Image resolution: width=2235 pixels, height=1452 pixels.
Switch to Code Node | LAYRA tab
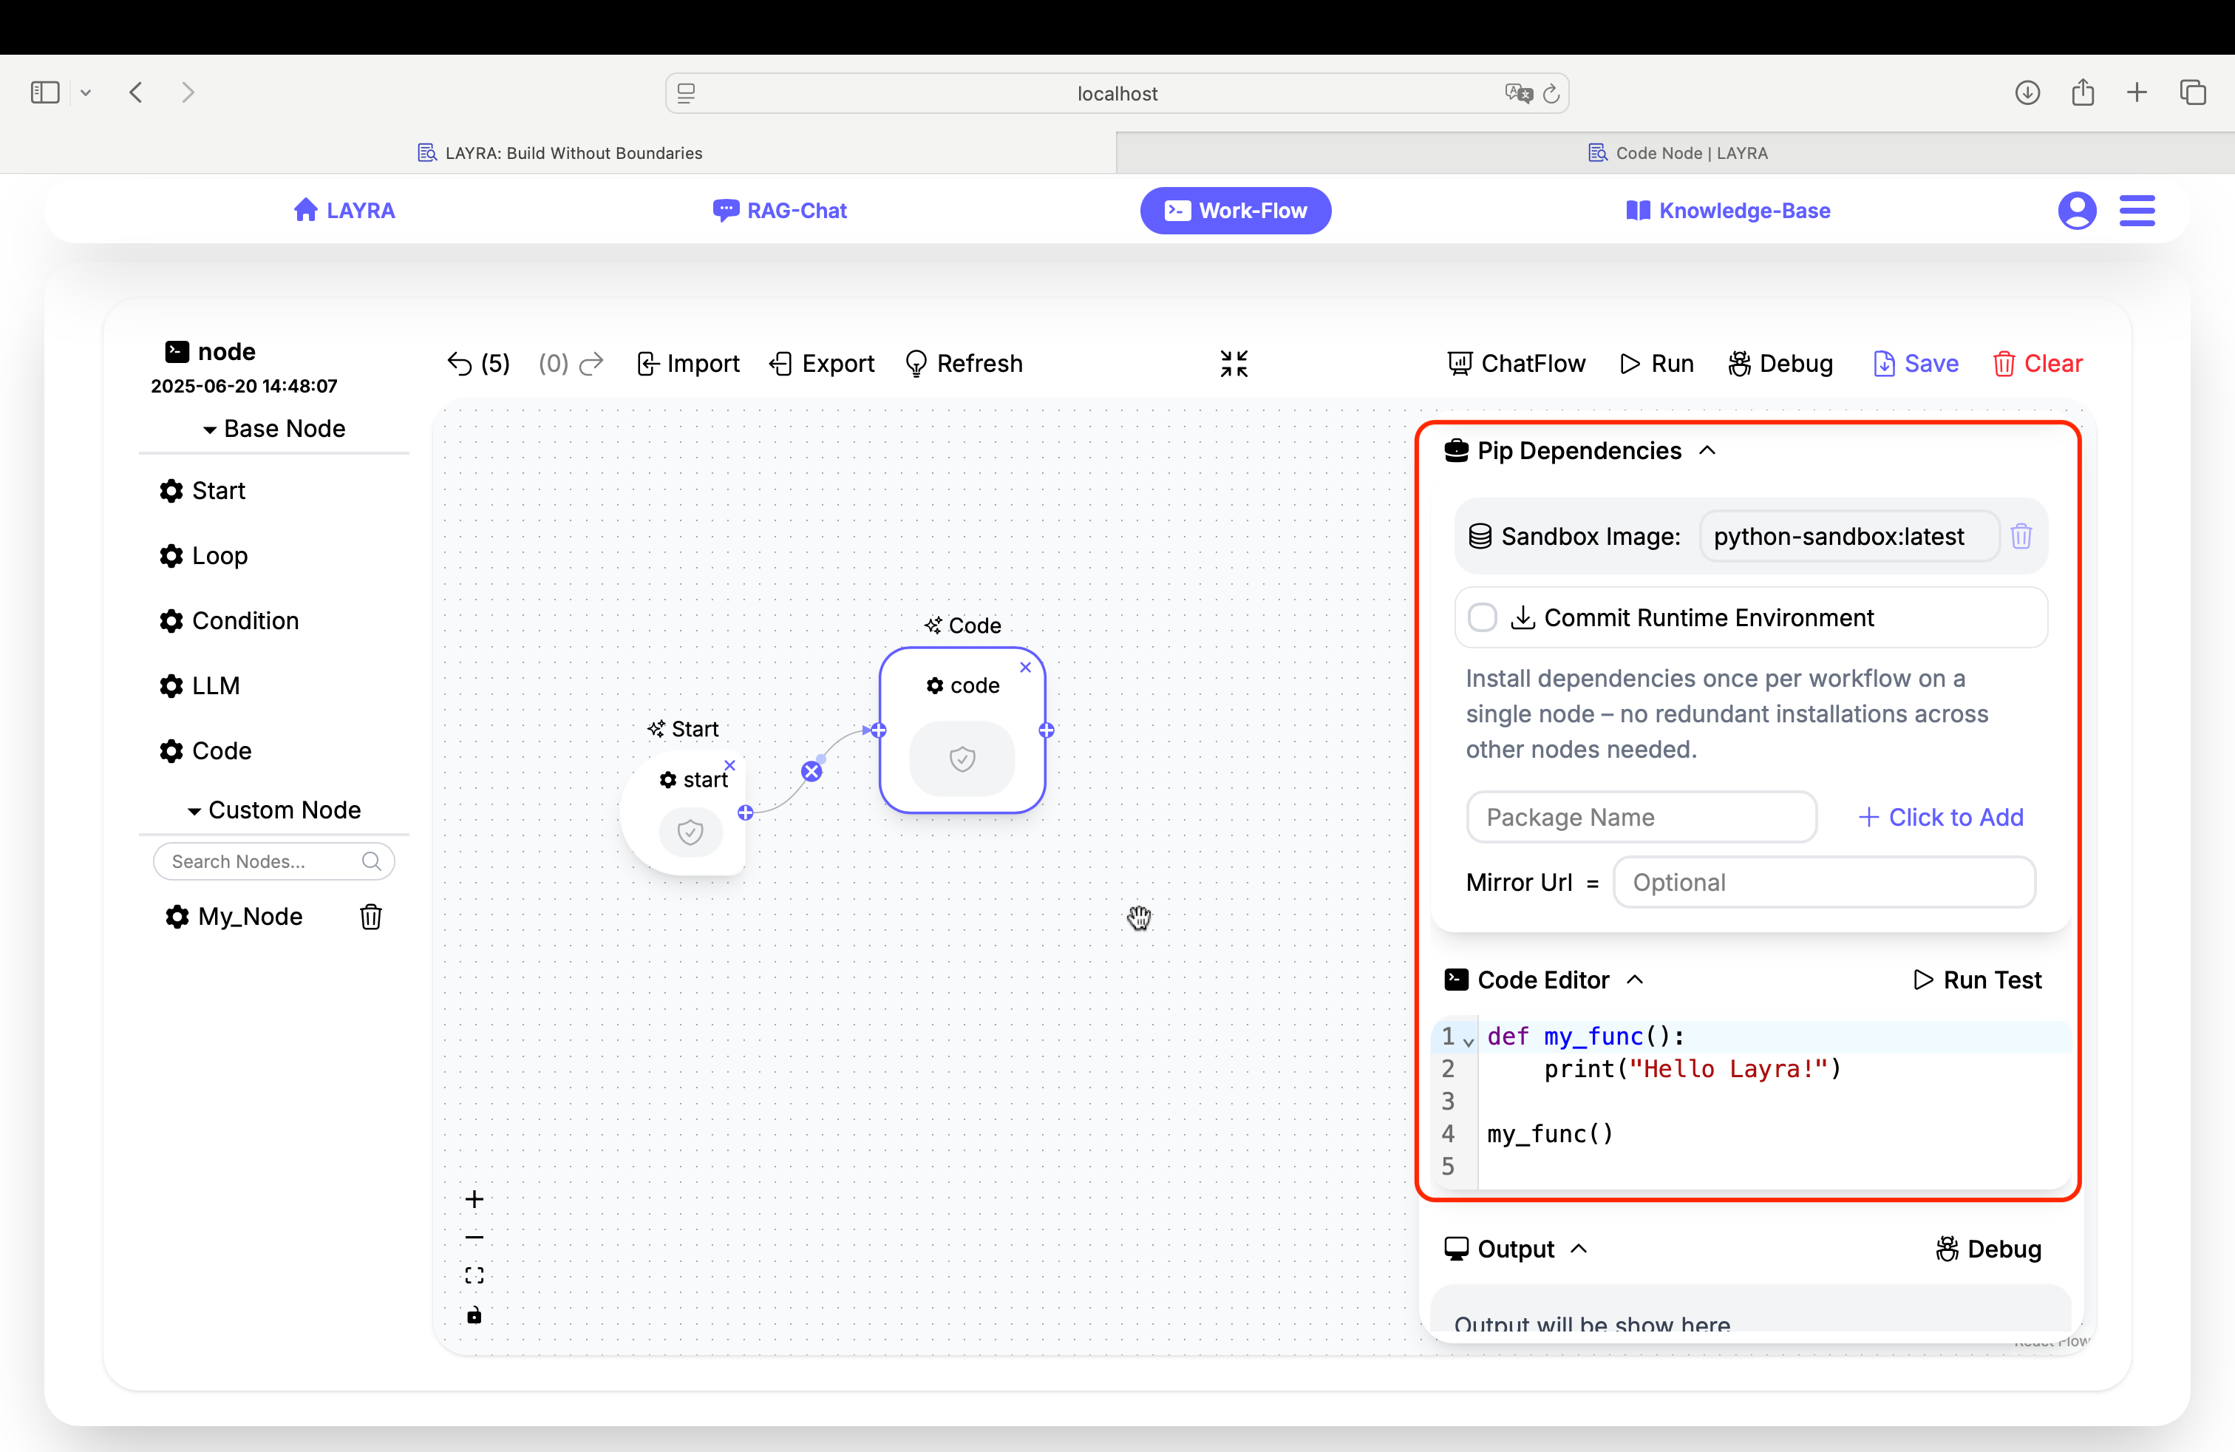(1677, 152)
